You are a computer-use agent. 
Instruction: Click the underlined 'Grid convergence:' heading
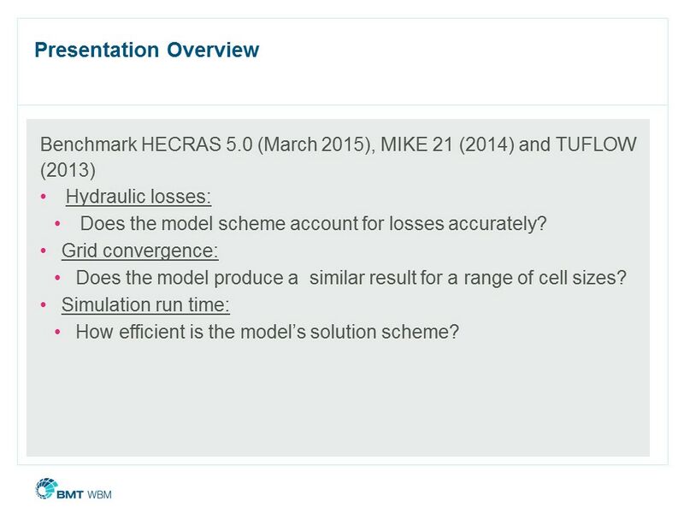pyautogui.click(x=140, y=251)
